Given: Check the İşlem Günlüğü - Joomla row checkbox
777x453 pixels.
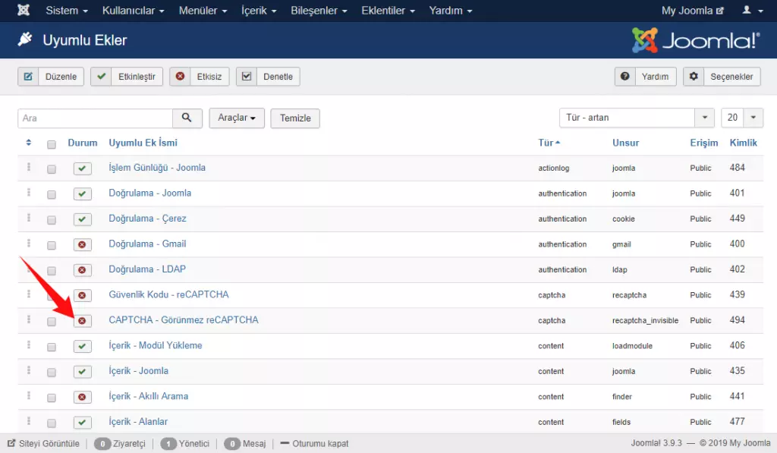Looking at the screenshot, I should [52, 169].
